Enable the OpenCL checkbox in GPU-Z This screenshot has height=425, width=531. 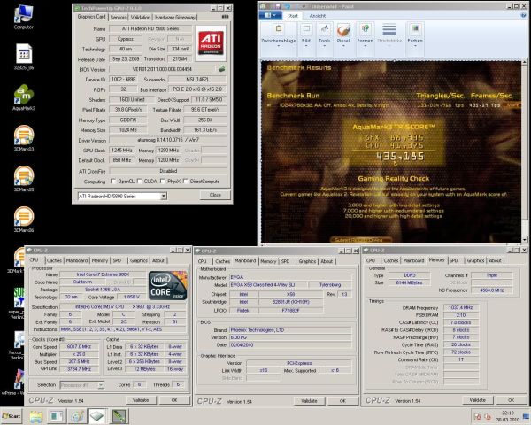113,182
